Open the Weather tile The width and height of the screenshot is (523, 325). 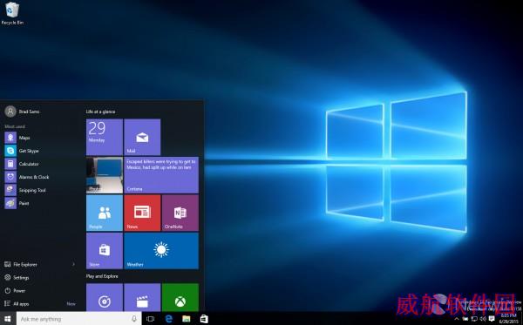click(x=161, y=251)
